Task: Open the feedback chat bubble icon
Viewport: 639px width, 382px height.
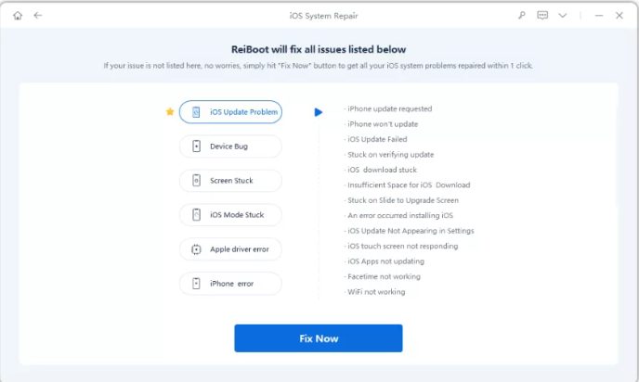Action: coord(542,16)
